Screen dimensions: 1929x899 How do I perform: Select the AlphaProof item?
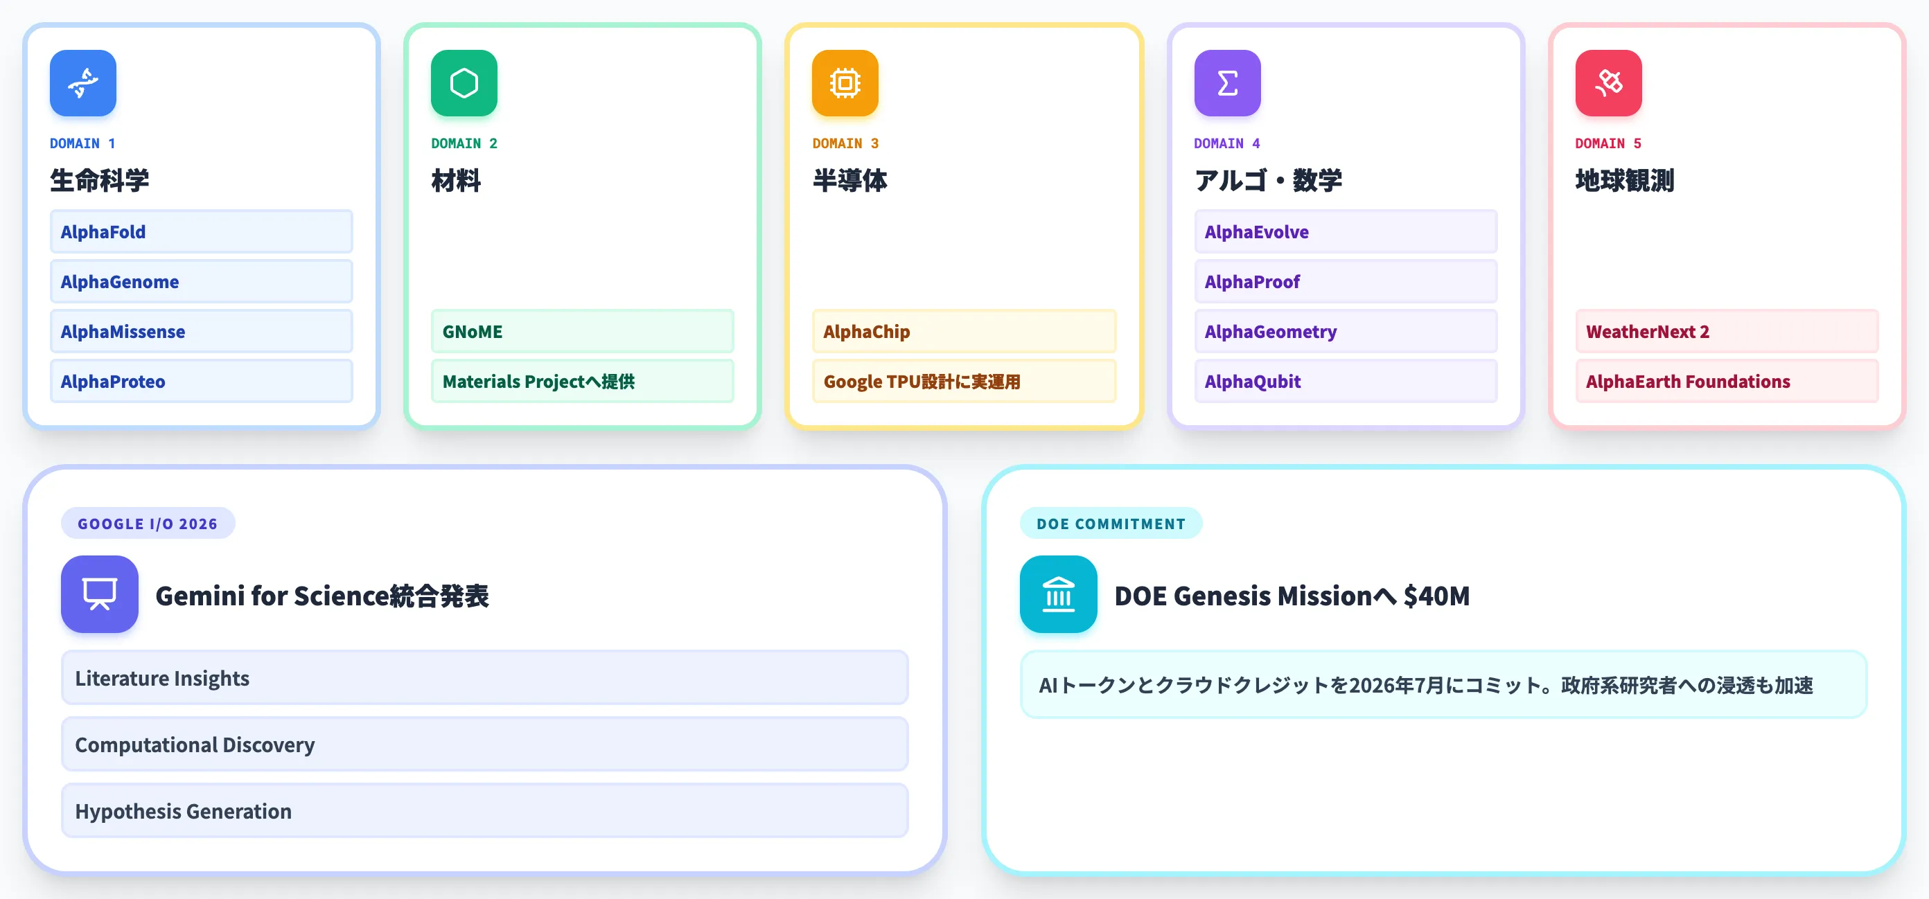coord(1346,281)
